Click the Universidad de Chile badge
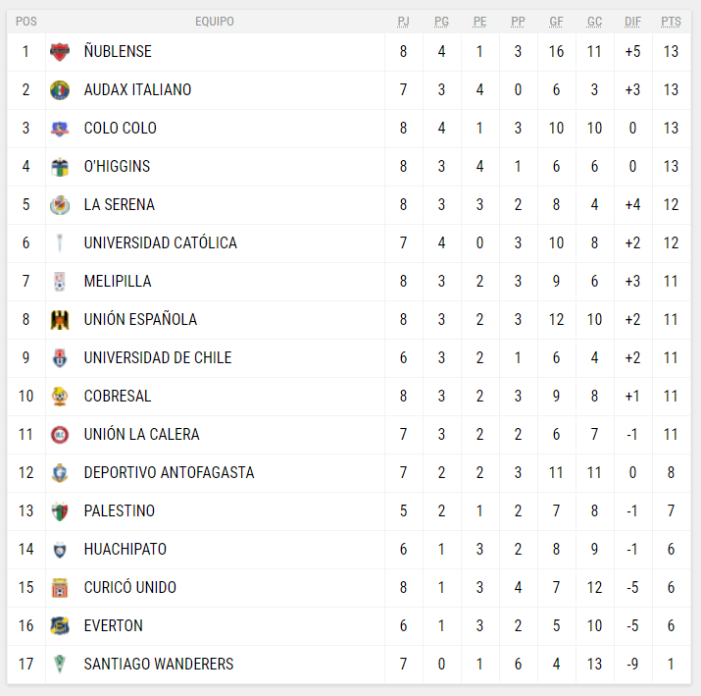 (60, 358)
